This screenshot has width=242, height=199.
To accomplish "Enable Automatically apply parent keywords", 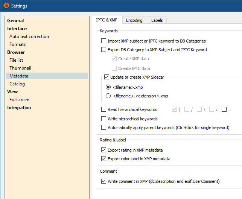I will click(104, 128).
